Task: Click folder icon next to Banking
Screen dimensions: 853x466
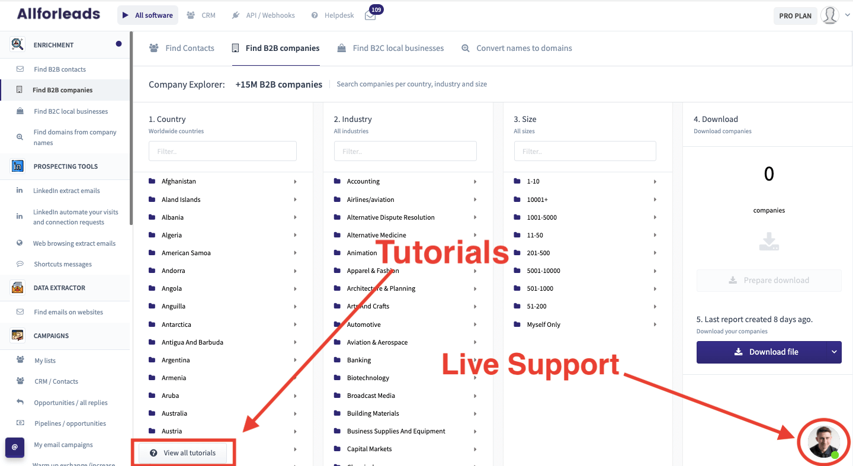Action: pos(337,360)
